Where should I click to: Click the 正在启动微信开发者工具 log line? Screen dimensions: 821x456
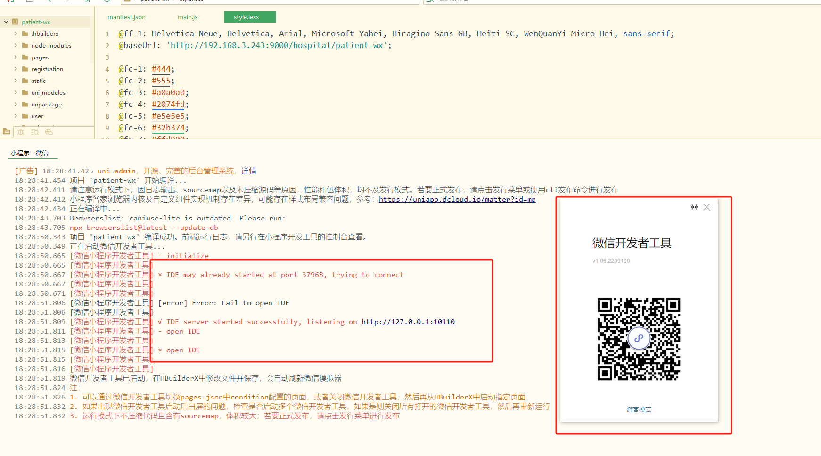pos(90,246)
